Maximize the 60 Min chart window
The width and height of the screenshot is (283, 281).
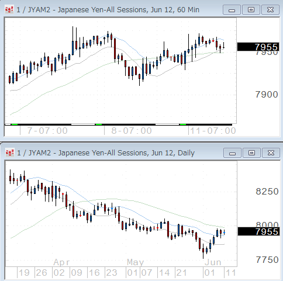pyautogui.click(x=251, y=10)
